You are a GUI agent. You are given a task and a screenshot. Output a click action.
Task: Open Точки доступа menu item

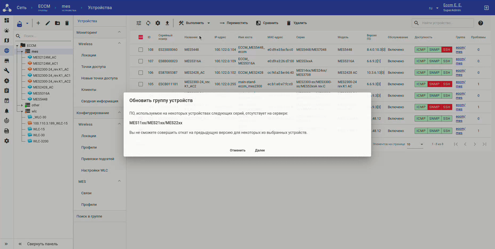click(x=93, y=67)
